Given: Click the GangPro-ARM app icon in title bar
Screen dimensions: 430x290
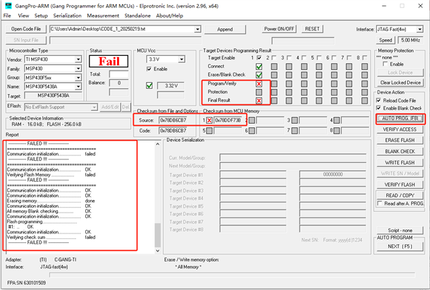Looking at the screenshot, I should pyautogui.click(x=9, y=5).
